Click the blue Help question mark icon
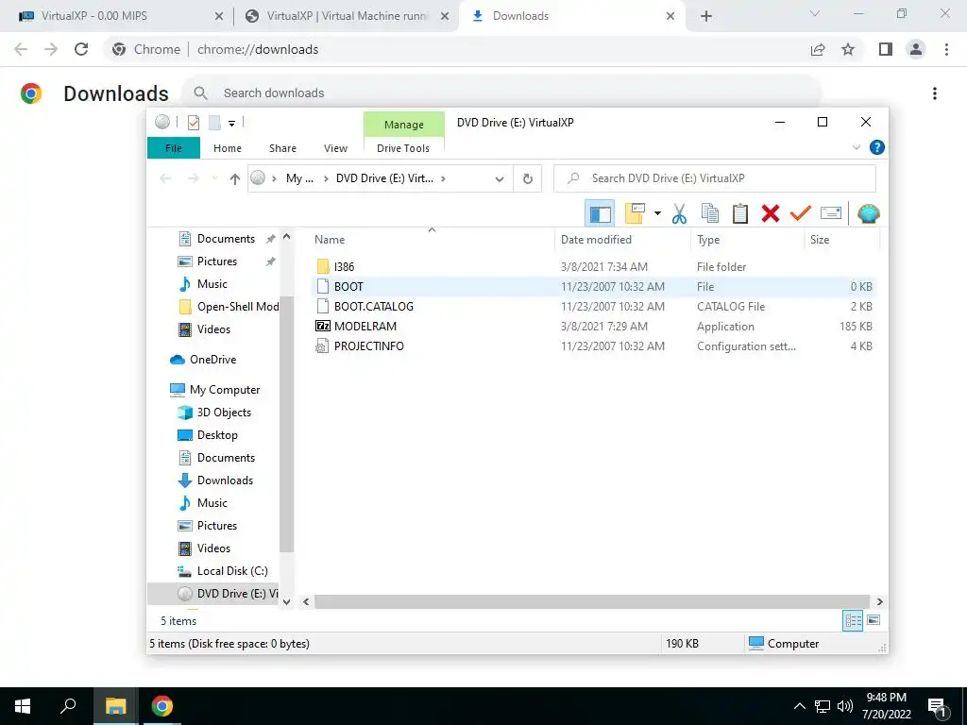967x725 pixels. pyautogui.click(x=876, y=147)
